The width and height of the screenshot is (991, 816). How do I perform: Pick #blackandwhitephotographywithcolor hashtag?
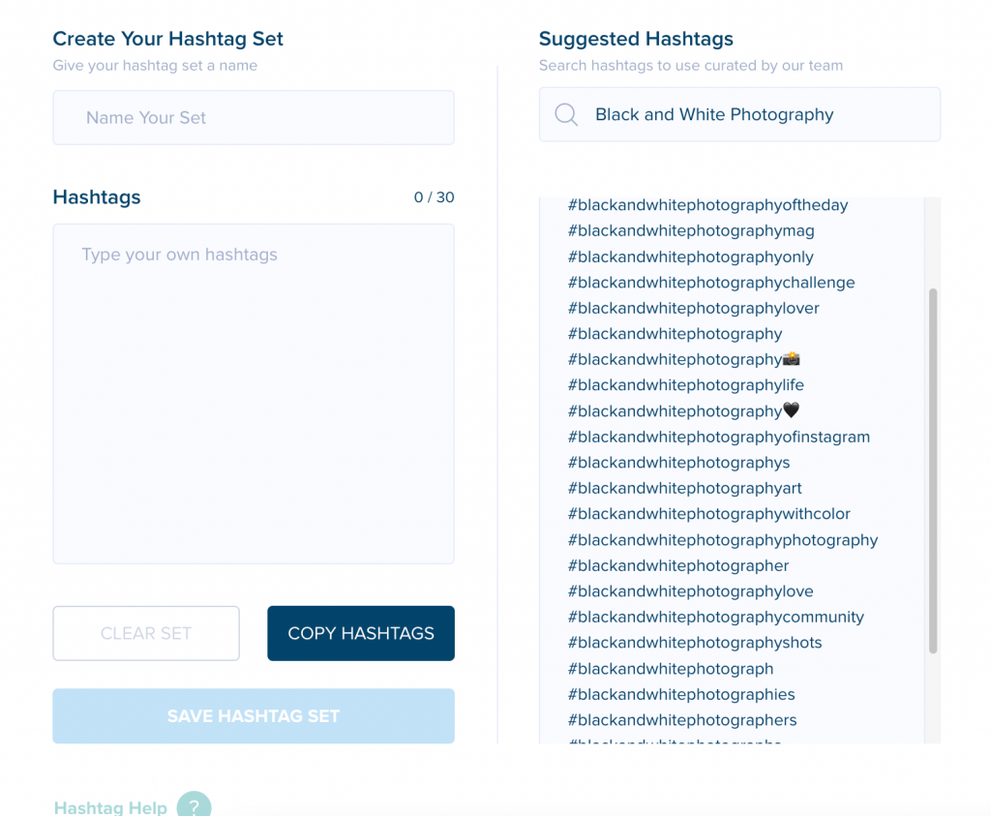click(x=709, y=514)
